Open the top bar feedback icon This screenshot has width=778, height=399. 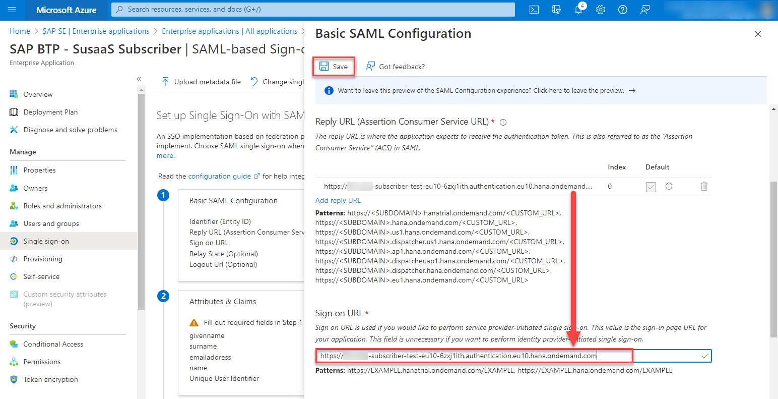pyautogui.click(x=645, y=10)
